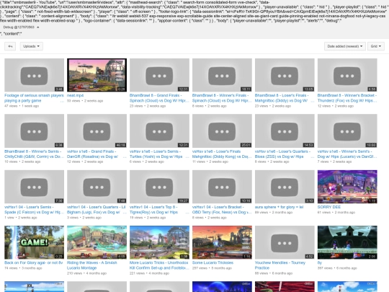Click placeholder thumbnail for Youchew friendlies

click(x=285, y=242)
